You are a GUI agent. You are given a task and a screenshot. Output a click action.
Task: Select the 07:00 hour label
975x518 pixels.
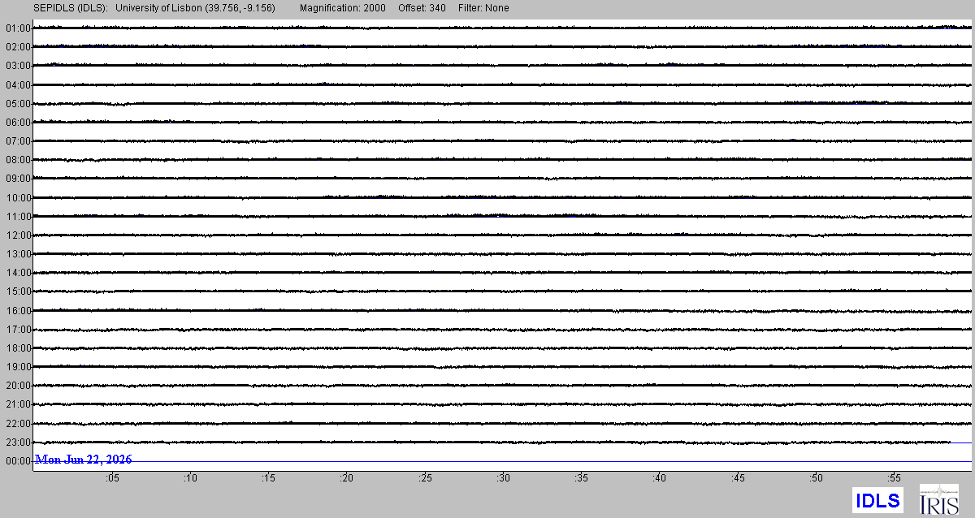(18, 141)
